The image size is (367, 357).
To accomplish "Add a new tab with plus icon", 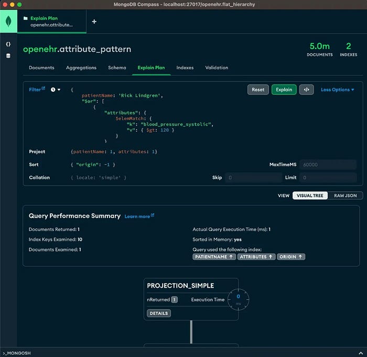I will coord(94,22).
